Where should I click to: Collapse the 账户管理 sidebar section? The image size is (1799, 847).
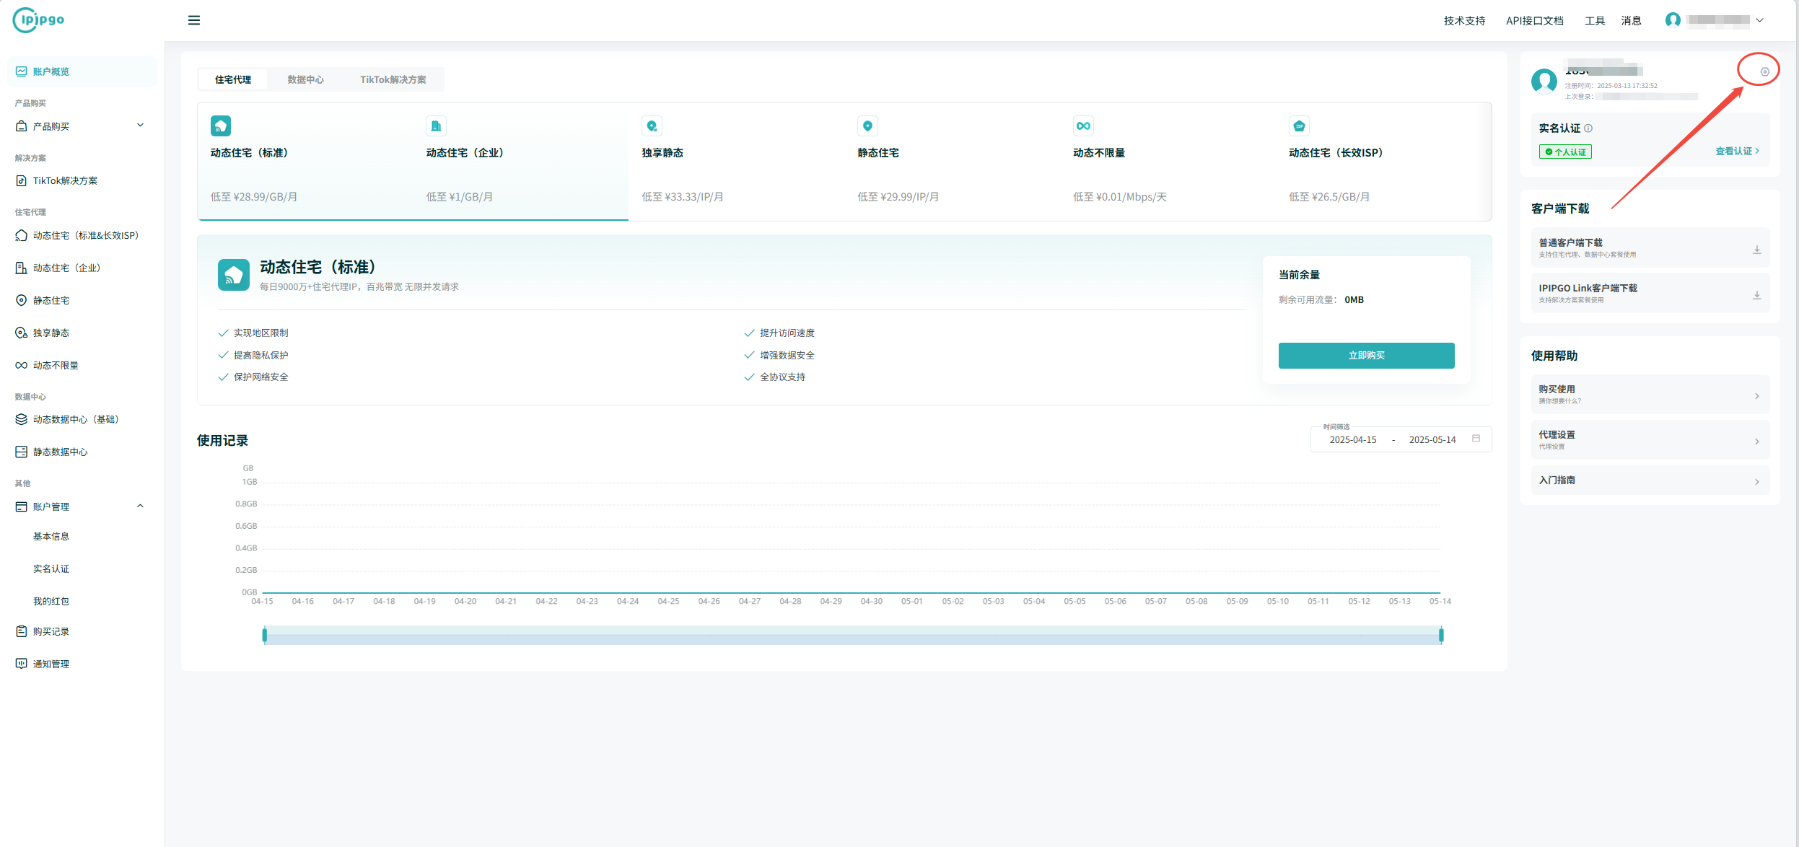pos(140,506)
